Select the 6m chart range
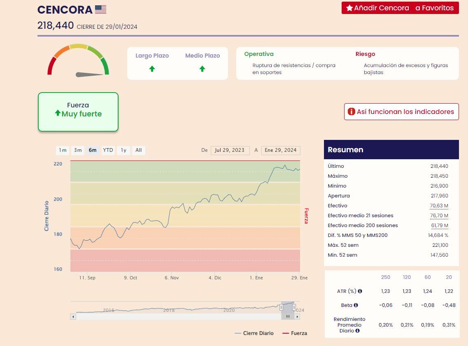The image size is (468, 346). pyautogui.click(x=93, y=150)
